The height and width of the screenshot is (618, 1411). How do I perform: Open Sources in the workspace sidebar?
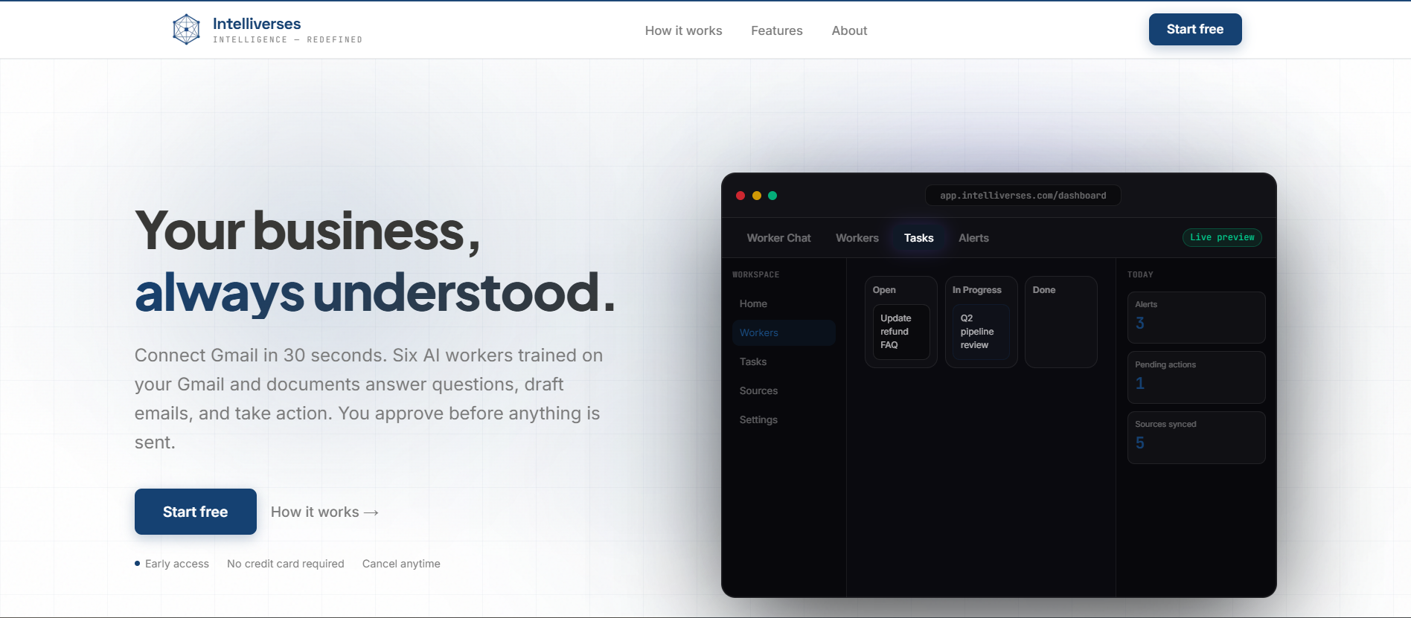pos(784,390)
